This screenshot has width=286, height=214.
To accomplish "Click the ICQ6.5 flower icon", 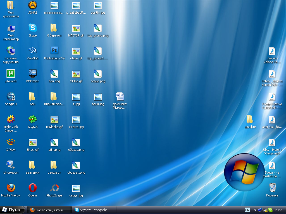I will point(32,119).
